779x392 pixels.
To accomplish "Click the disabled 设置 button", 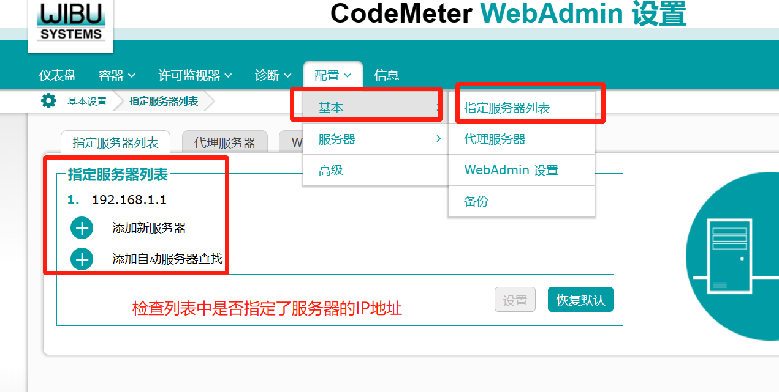I will tap(515, 300).
